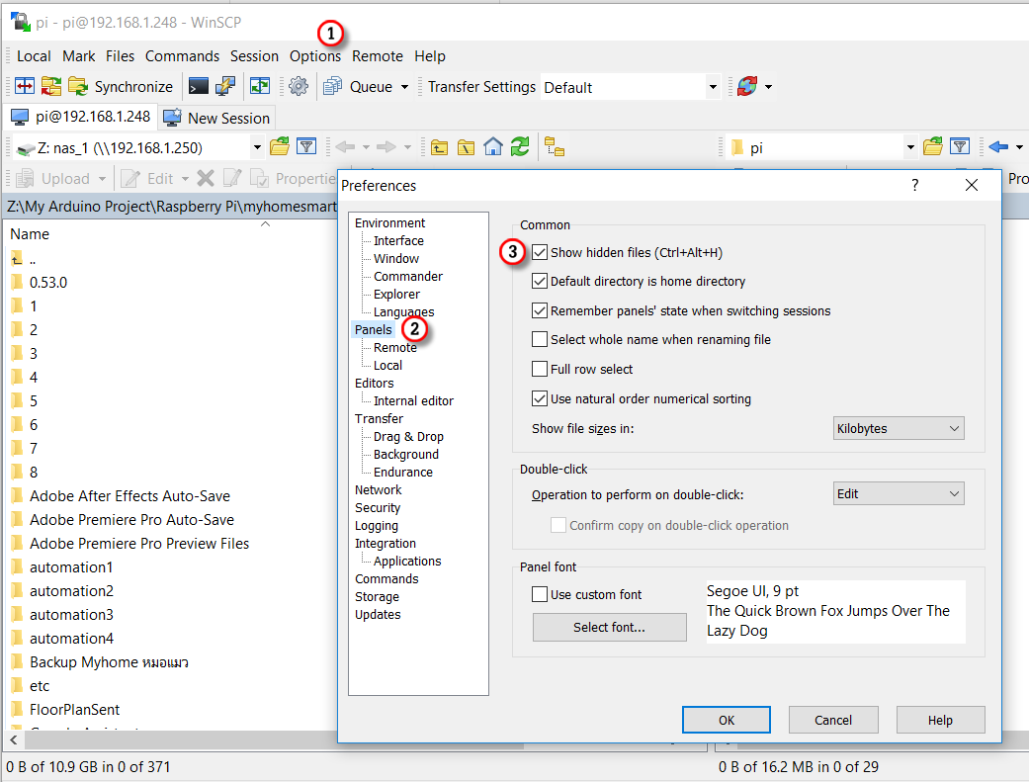1029x782 pixels.
Task: Enable Full row select checkbox
Action: tap(540, 369)
